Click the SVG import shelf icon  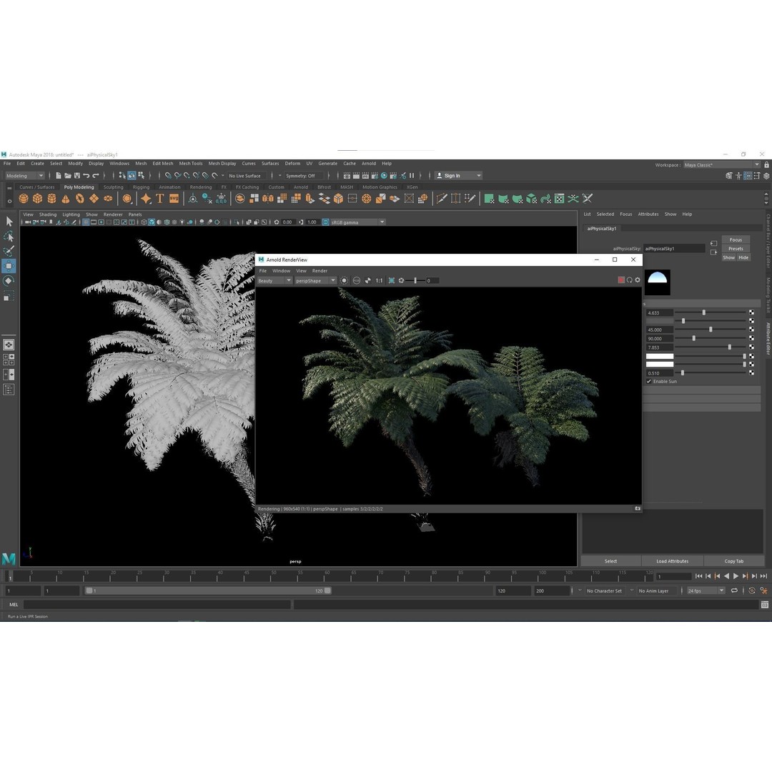tap(174, 199)
